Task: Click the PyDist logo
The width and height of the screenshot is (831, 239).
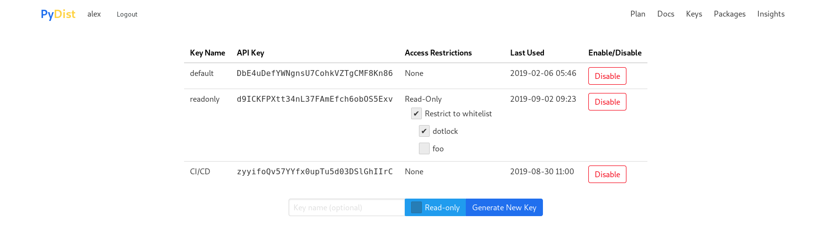Action: [x=58, y=14]
